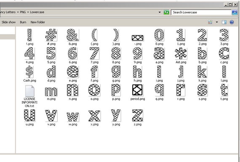
Task: Click Burn in the toolbar
Action: pos(23,22)
